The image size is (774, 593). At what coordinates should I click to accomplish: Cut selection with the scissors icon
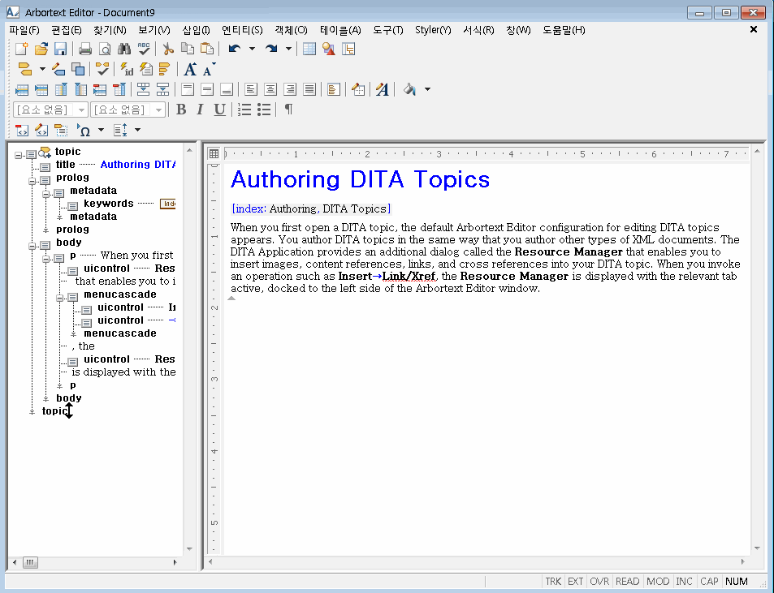(x=168, y=49)
